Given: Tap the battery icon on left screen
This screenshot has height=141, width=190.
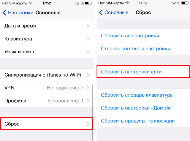Looking at the screenshot, I should [88, 3].
